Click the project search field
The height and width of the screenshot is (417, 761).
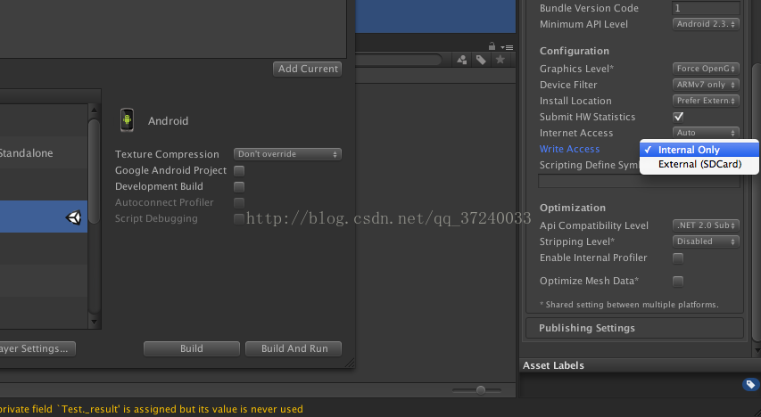point(399,60)
